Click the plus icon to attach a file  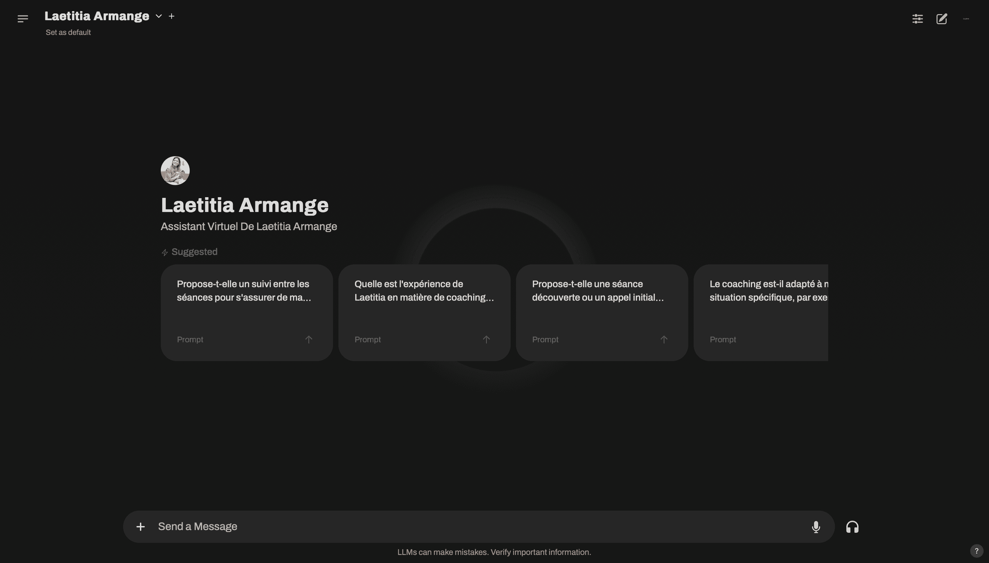click(x=140, y=526)
